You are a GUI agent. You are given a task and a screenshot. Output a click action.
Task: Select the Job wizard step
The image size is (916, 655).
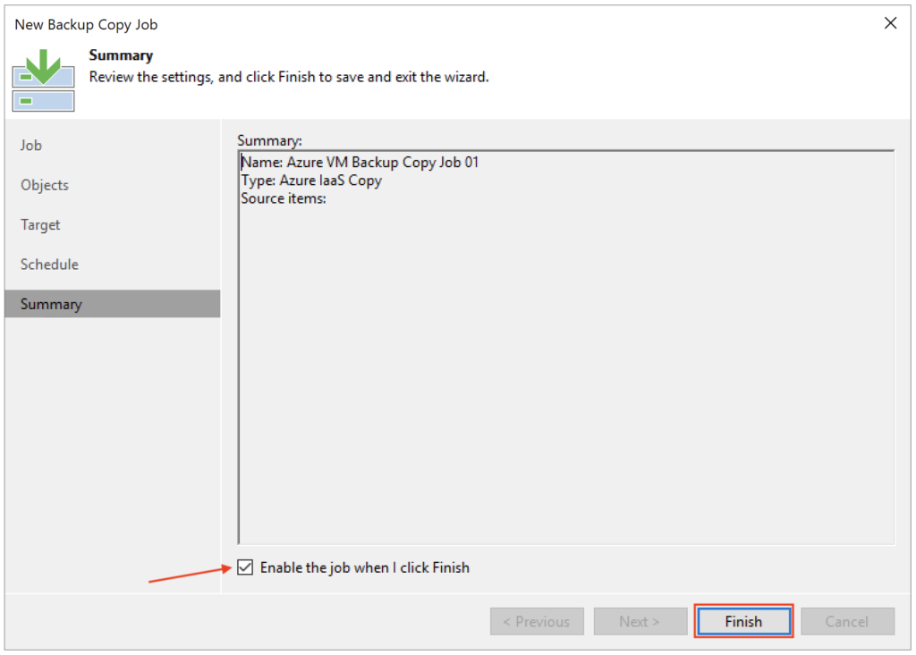[x=112, y=146]
